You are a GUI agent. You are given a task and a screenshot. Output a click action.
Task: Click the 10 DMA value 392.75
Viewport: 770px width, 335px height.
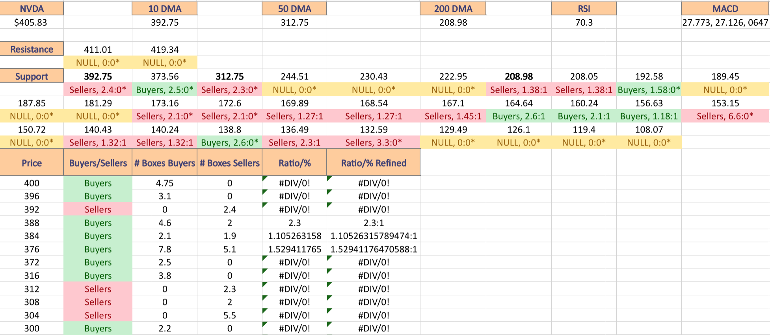[165, 22]
